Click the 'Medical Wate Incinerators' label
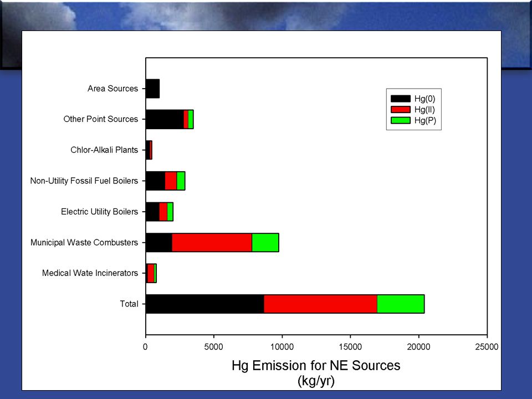This screenshot has width=532, height=399. [x=90, y=273]
